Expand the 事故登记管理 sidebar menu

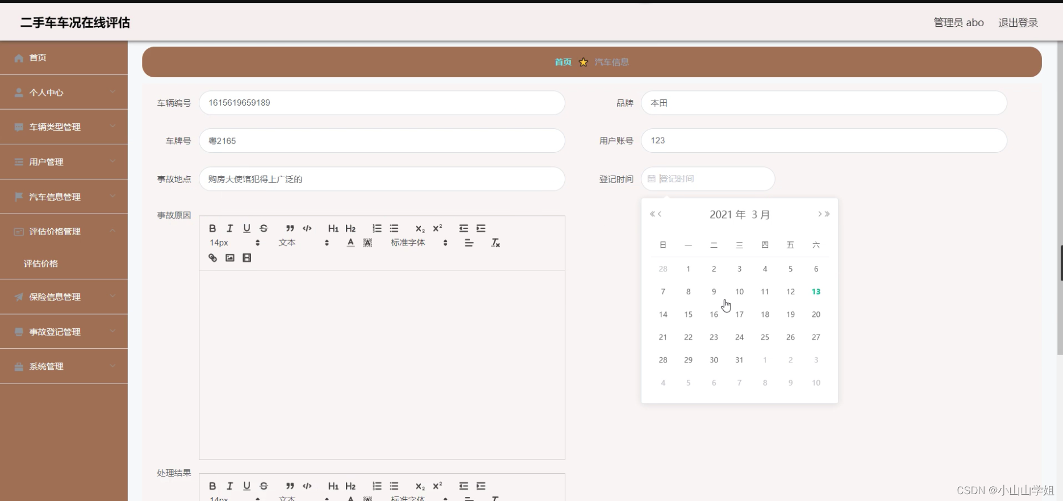64,332
